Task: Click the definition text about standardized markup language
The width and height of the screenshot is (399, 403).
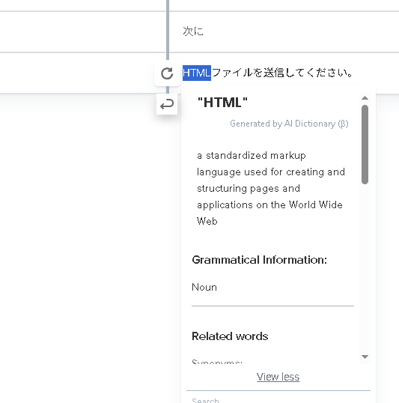Action: [271, 188]
